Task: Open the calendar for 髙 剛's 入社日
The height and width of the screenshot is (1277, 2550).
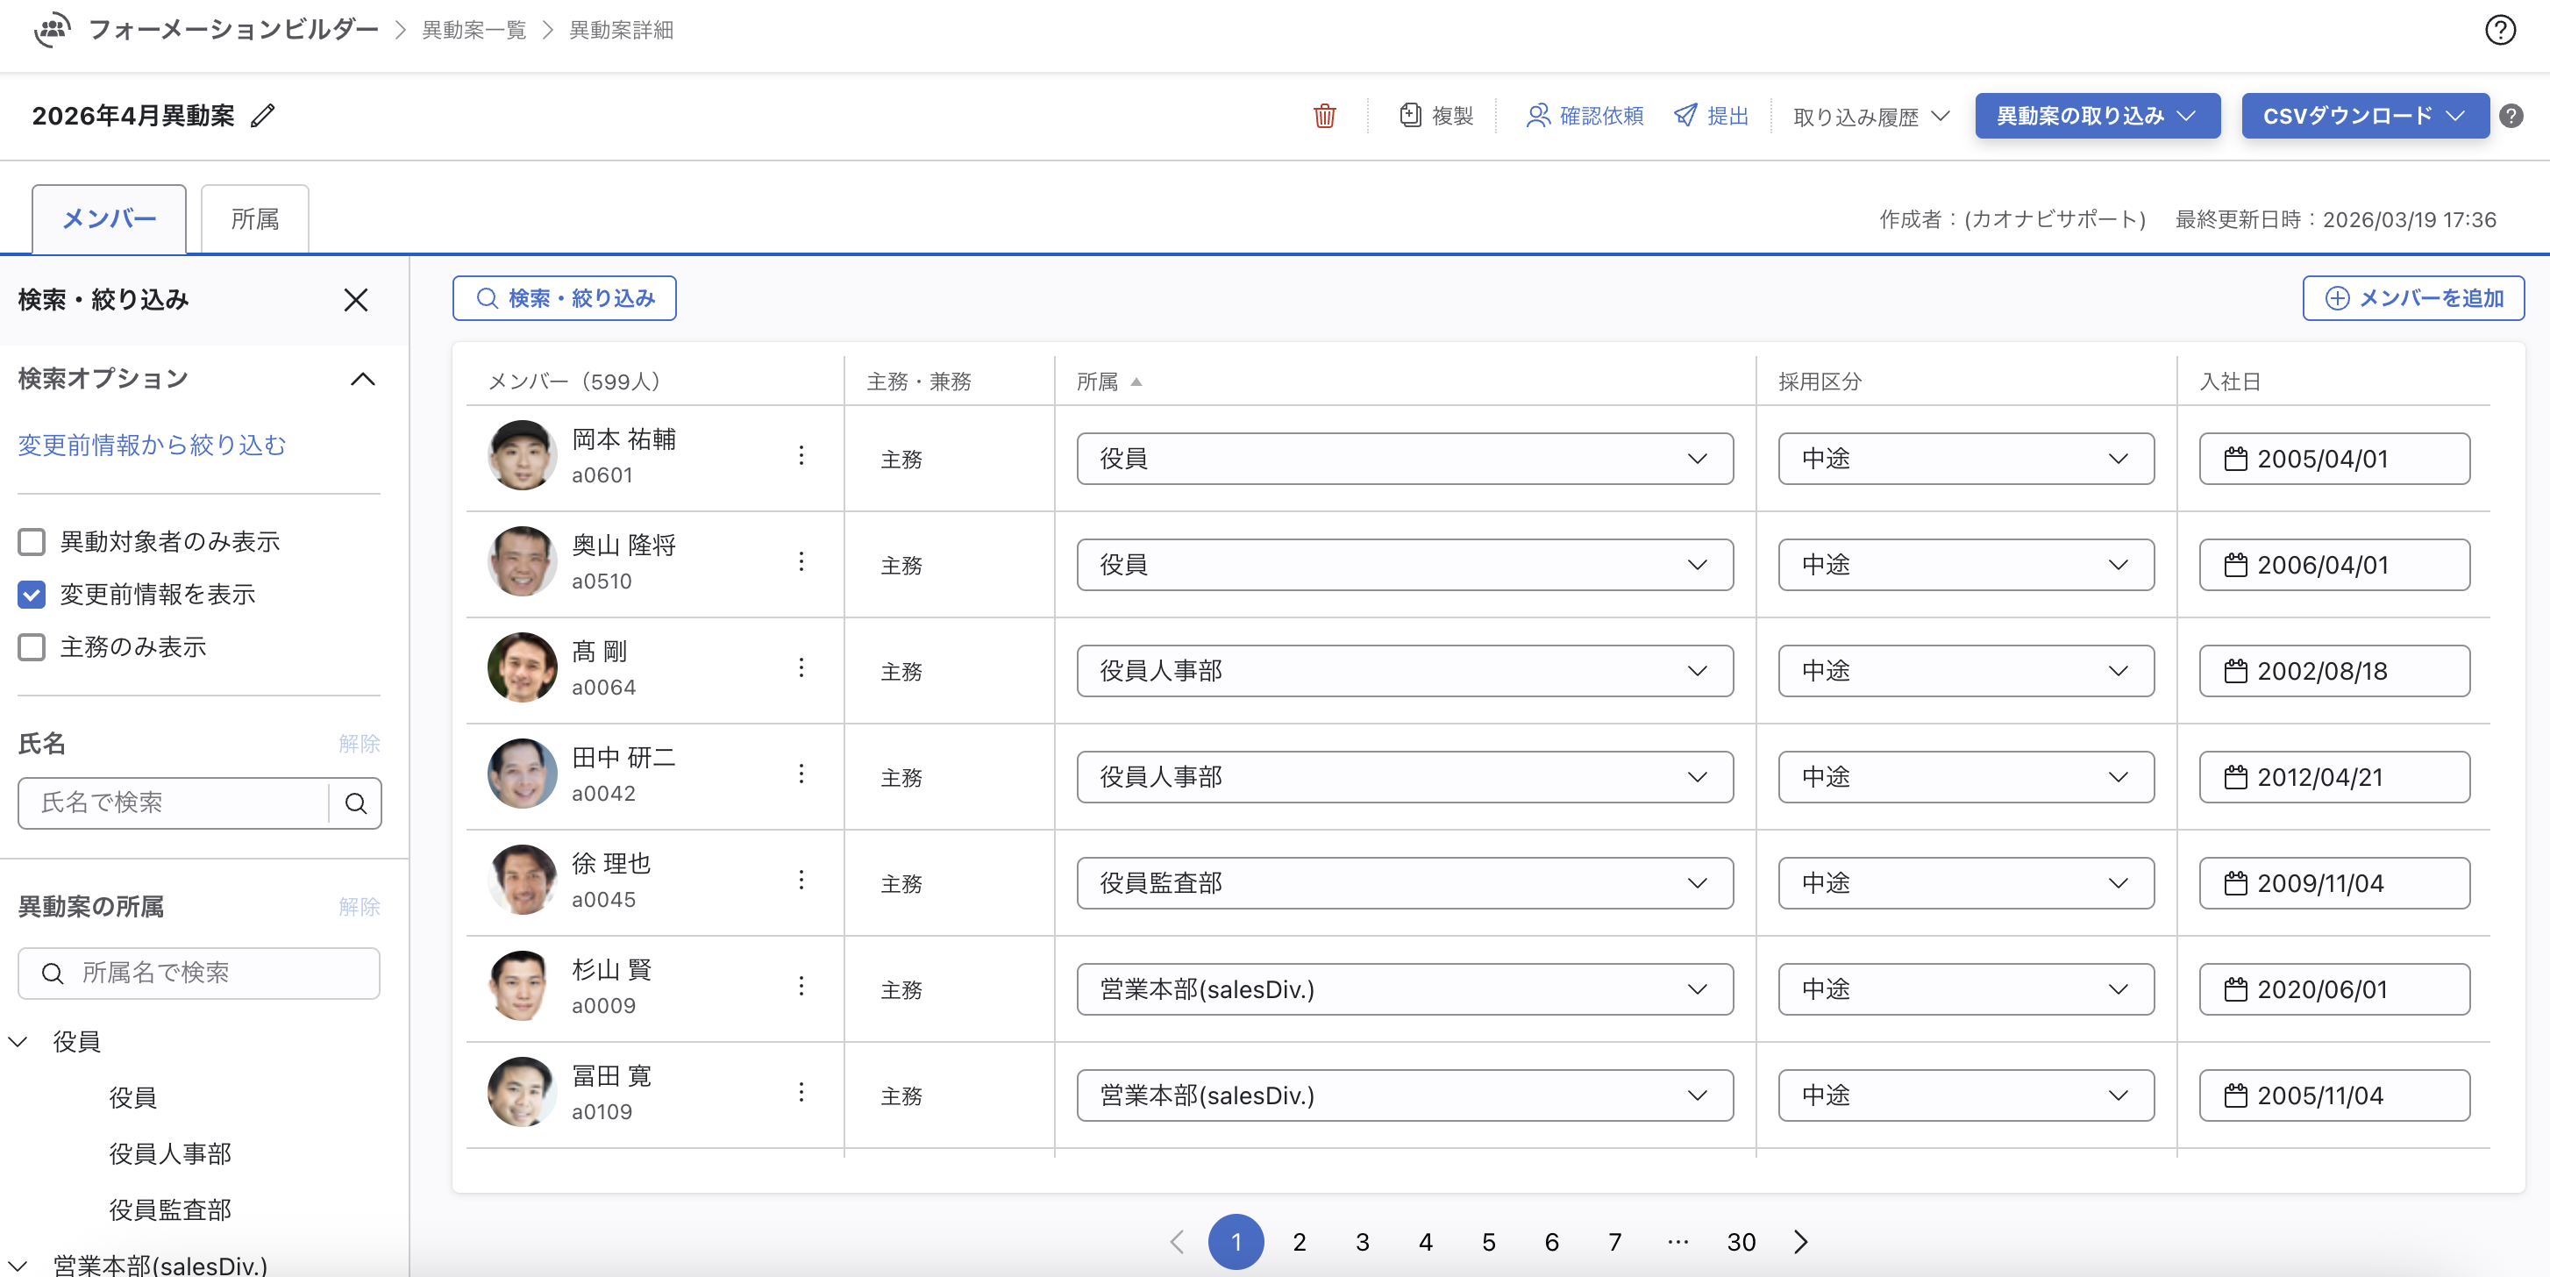Action: 2235,671
